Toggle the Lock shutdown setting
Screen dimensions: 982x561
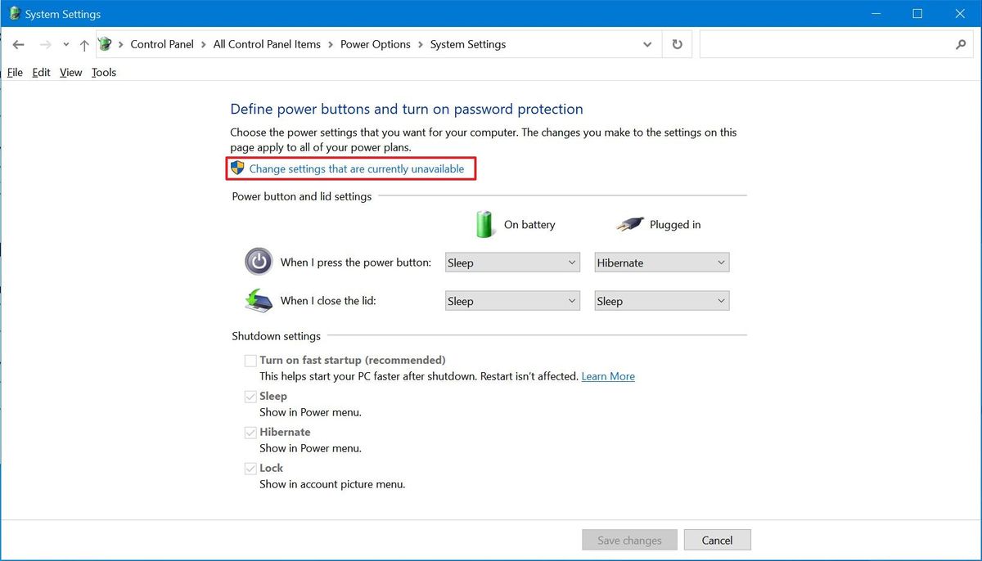pyautogui.click(x=250, y=468)
